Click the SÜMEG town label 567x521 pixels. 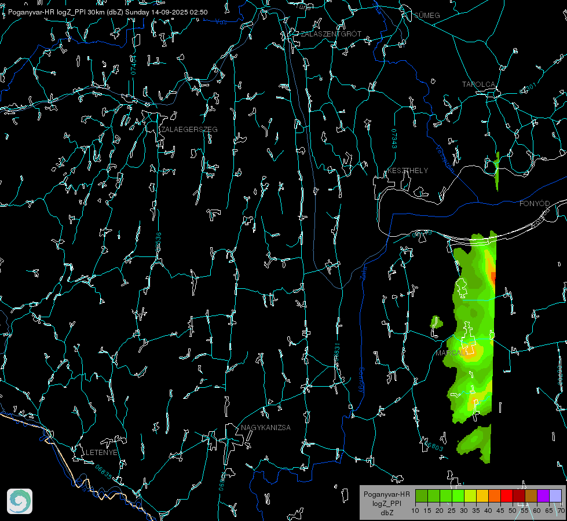[x=427, y=15]
